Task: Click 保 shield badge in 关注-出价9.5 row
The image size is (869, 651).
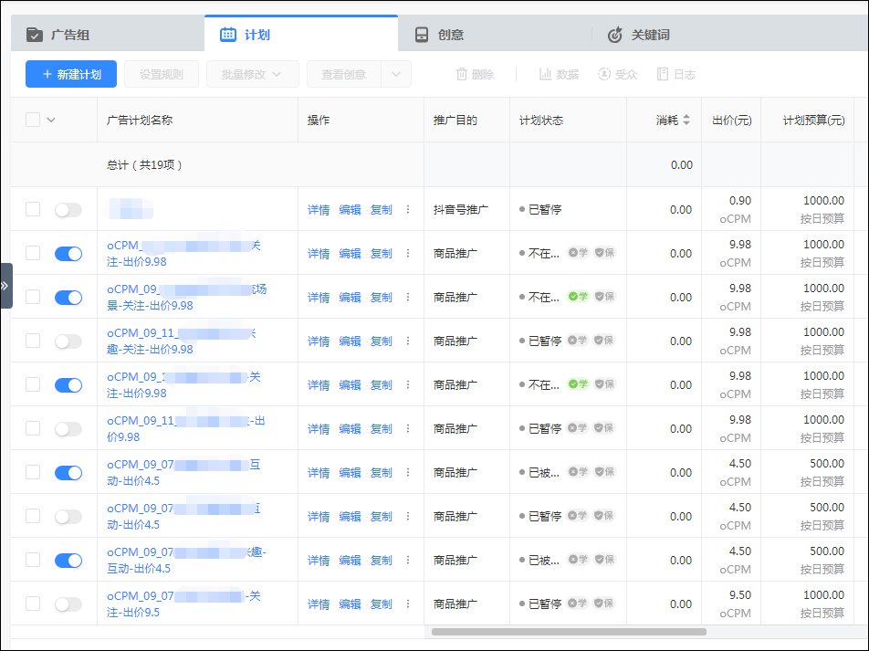Action: tap(604, 604)
